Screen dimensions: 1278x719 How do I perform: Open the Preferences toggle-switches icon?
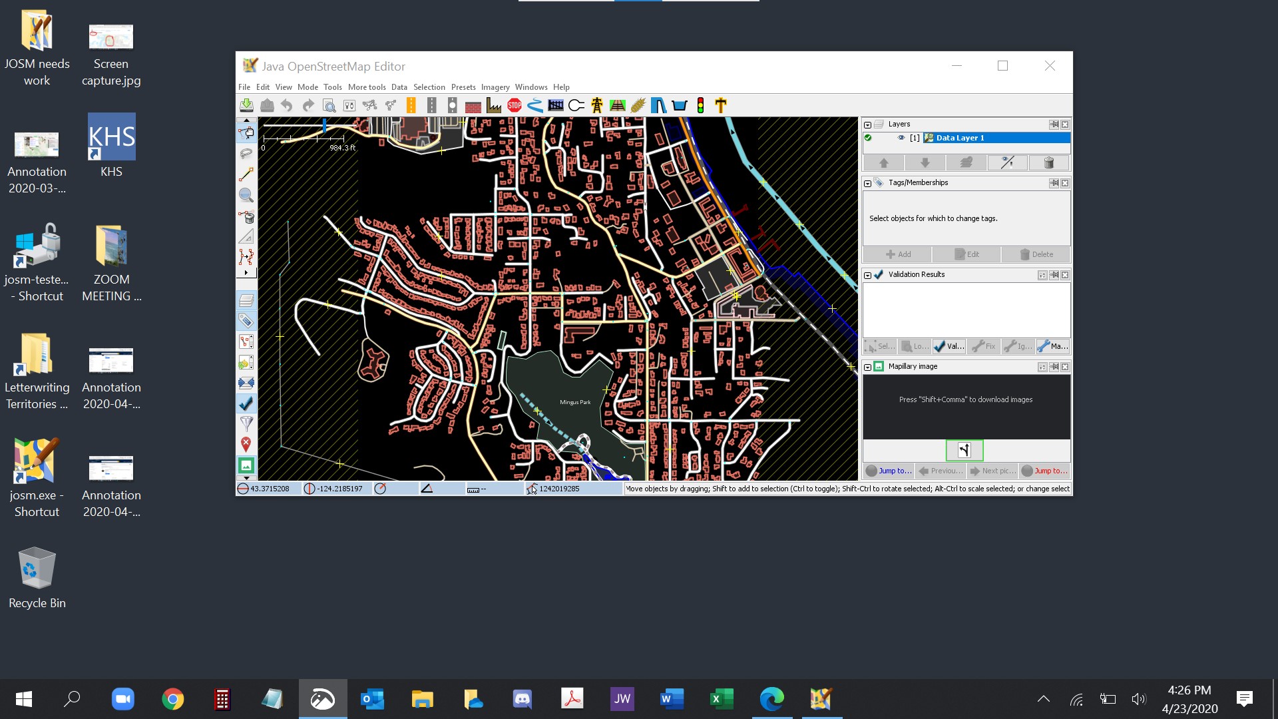pyautogui.click(x=349, y=105)
